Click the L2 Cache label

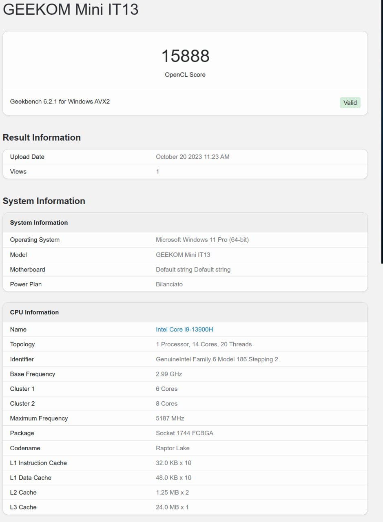pyautogui.click(x=23, y=493)
